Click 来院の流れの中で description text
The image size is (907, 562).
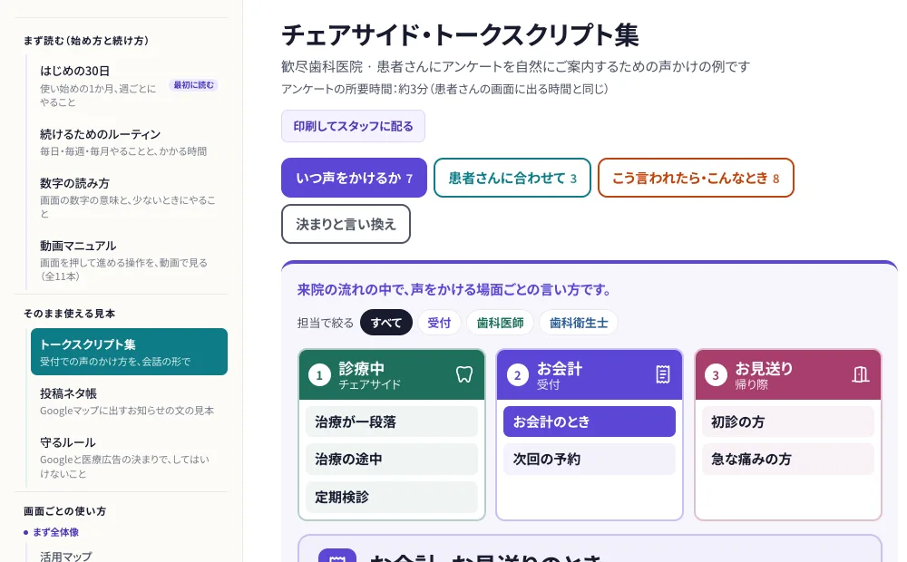(x=454, y=290)
